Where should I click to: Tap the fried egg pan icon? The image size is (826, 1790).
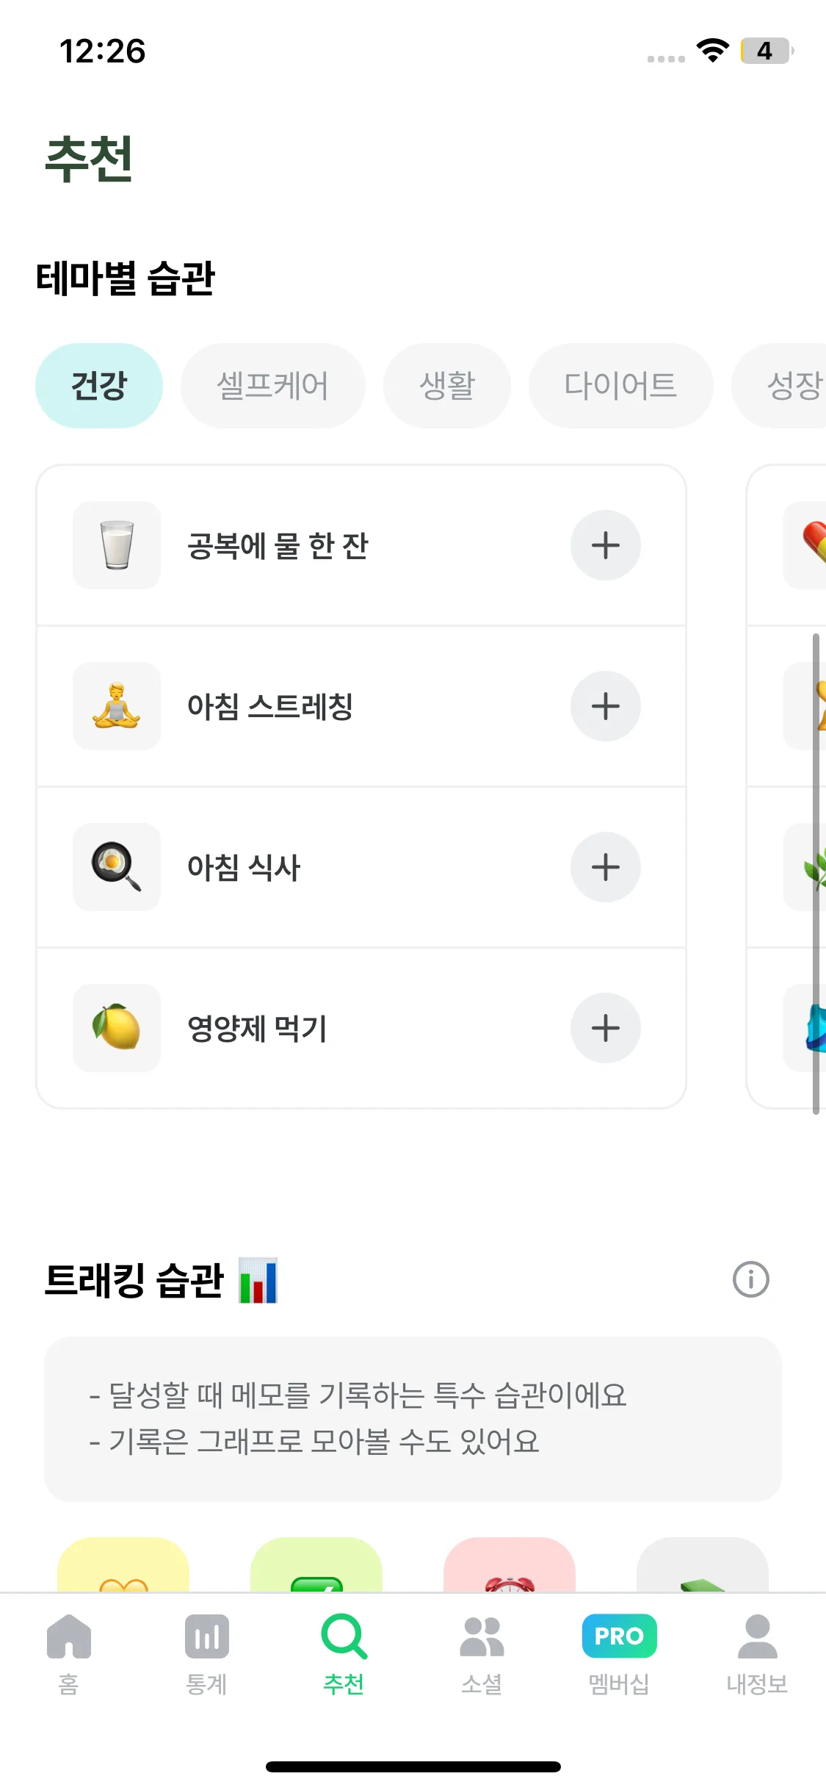(x=117, y=867)
